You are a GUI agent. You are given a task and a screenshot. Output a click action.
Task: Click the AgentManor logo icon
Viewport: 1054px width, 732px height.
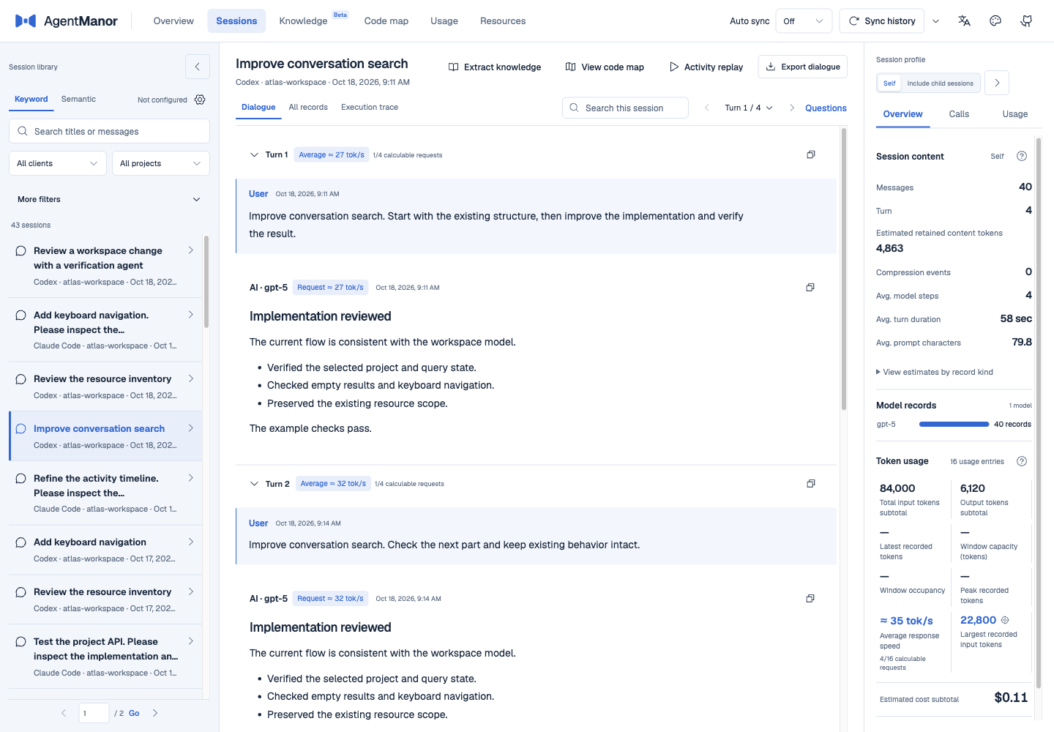tap(26, 21)
